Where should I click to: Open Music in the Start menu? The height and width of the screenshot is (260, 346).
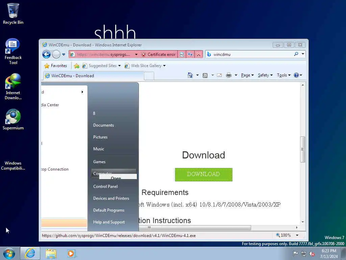pyautogui.click(x=99, y=149)
